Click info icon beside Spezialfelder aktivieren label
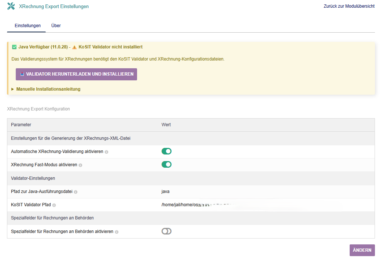383x262 pixels. [117, 232]
